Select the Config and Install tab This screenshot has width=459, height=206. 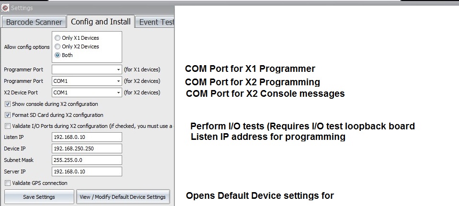pyautogui.click(x=101, y=22)
